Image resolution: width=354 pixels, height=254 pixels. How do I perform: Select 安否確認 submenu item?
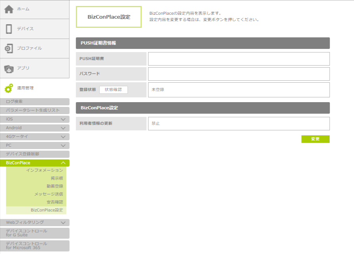click(x=54, y=202)
